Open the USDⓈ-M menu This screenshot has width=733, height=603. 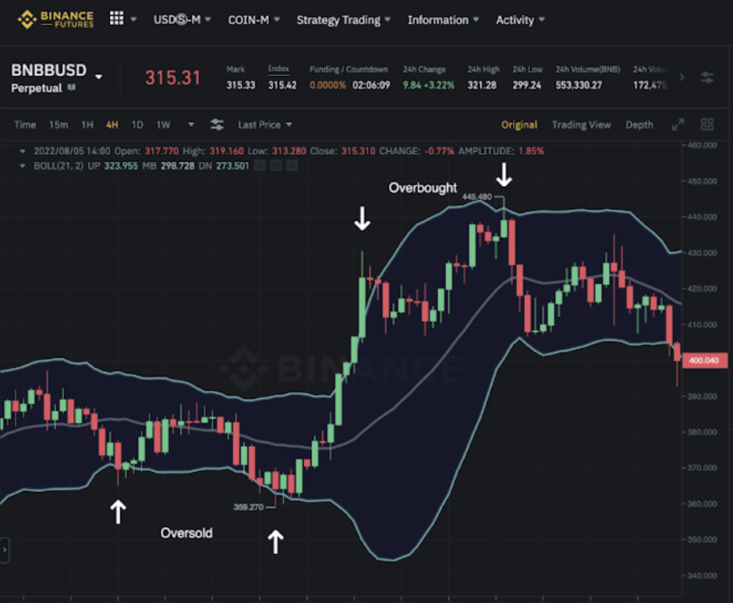click(x=182, y=19)
